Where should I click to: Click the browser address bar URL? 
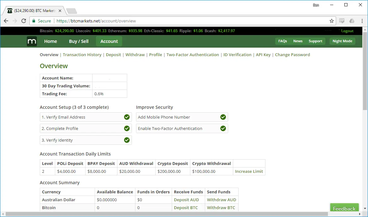tap(96, 21)
